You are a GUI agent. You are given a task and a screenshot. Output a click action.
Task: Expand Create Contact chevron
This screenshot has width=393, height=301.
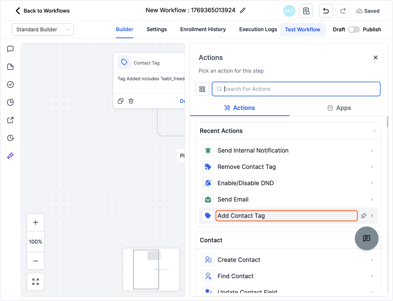[x=372, y=260]
